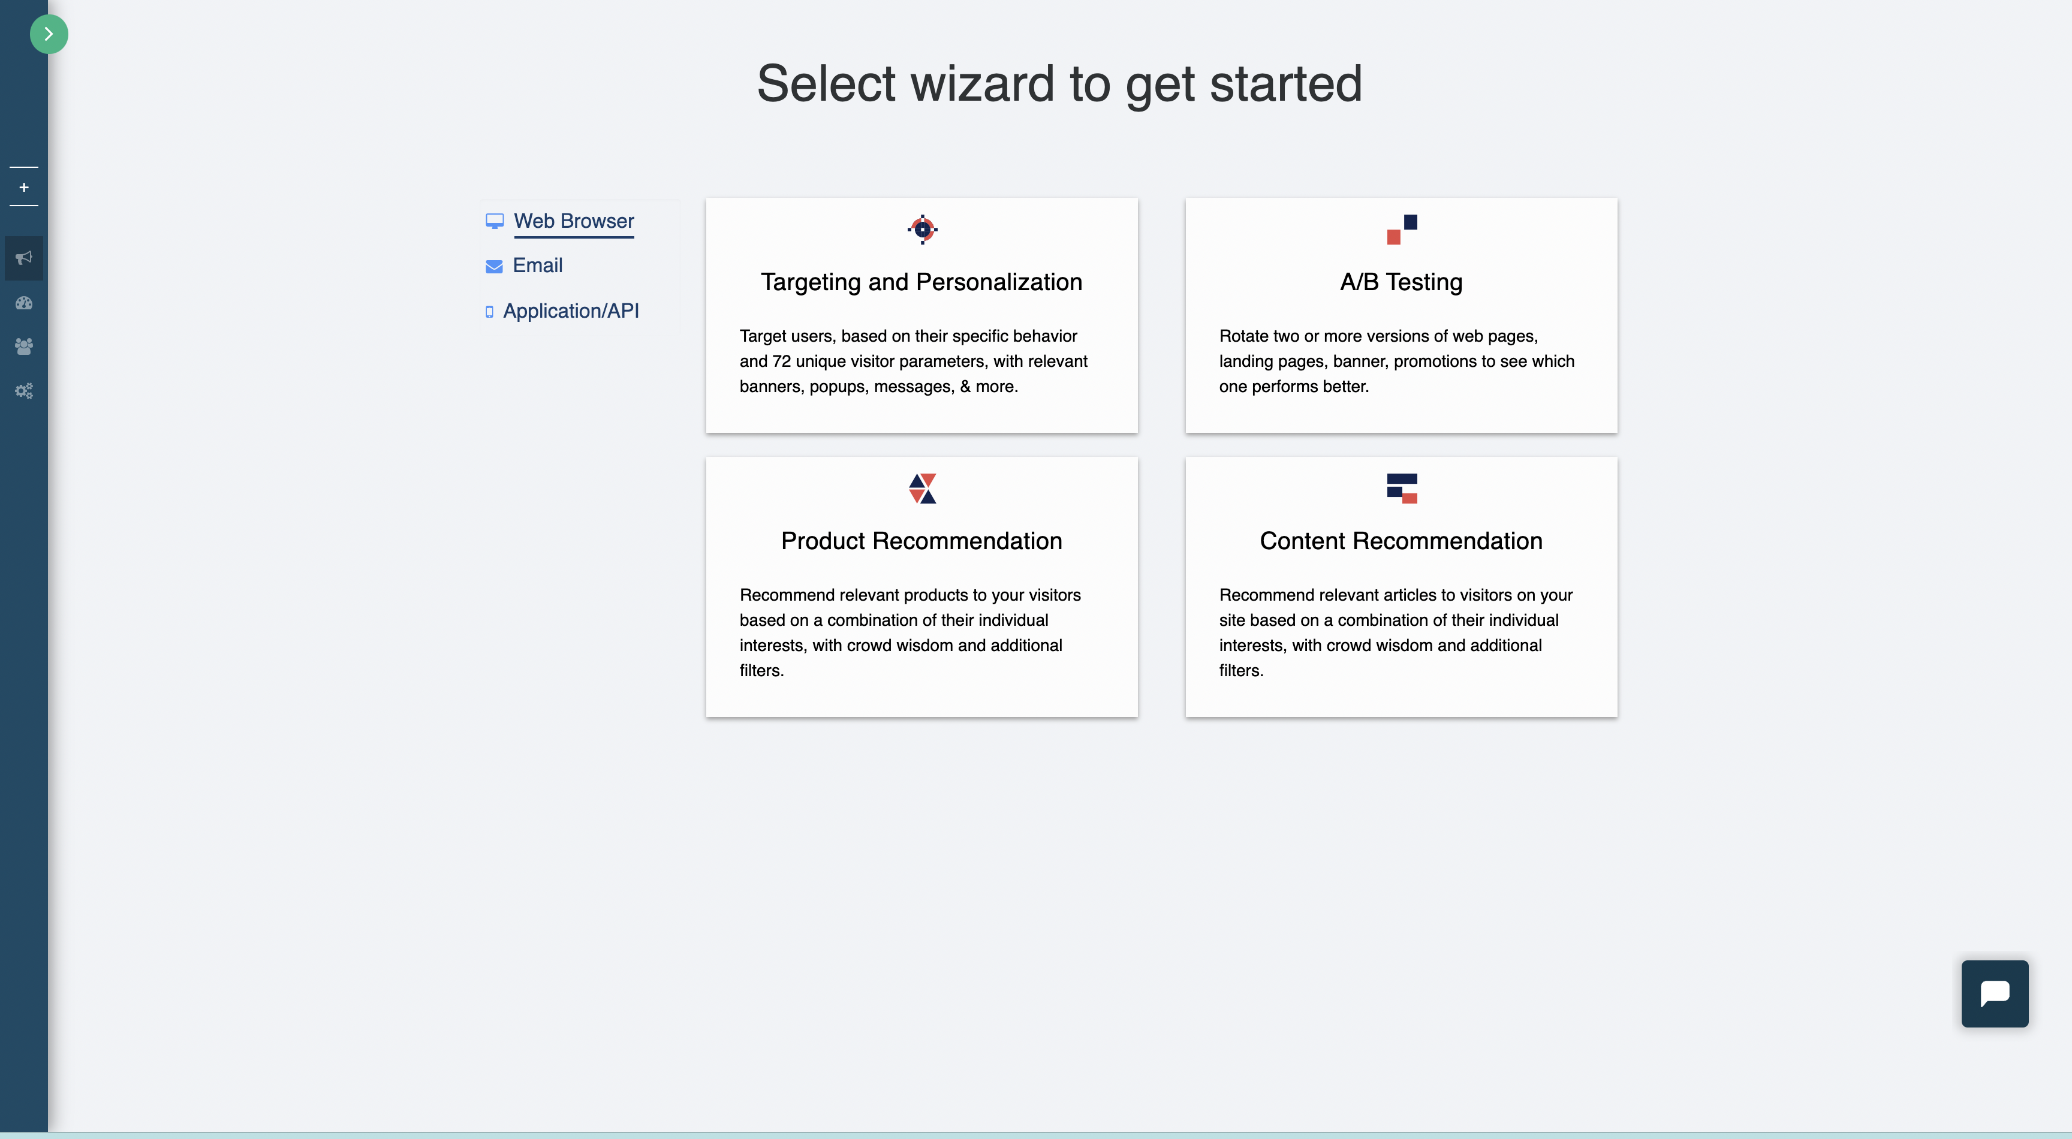2072x1139 pixels.
Task: Open the settings gears icon
Action: pos(24,390)
